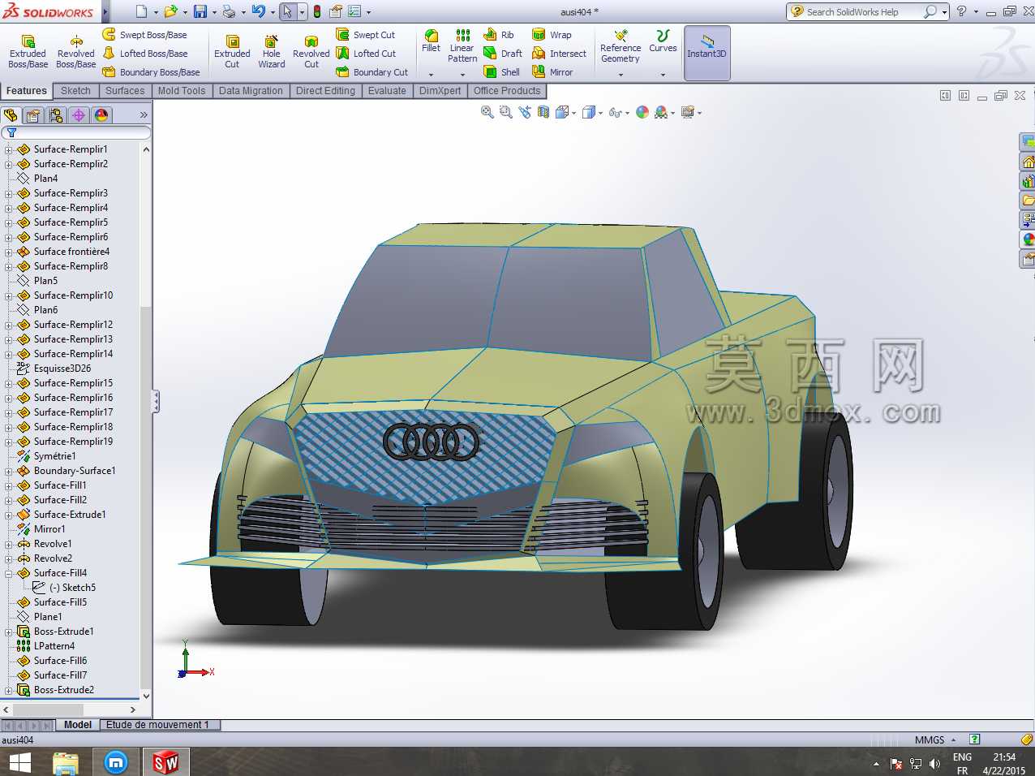This screenshot has width=1035, height=776.
Task: Toggle Instant3D mode
Action: pyautogui.click(x=707, y=53)
